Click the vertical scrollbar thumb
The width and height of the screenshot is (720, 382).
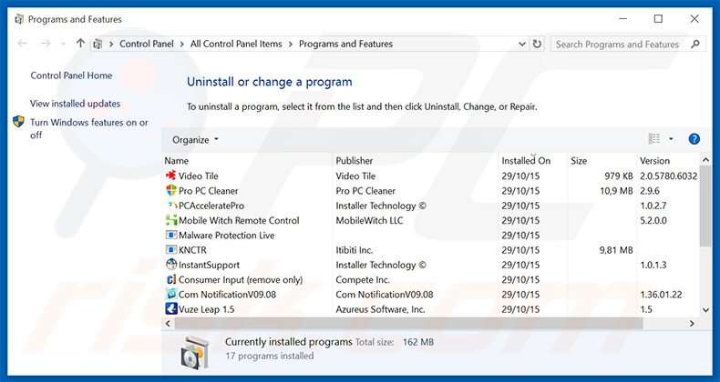pyautogui.click(x=705, y=206)
